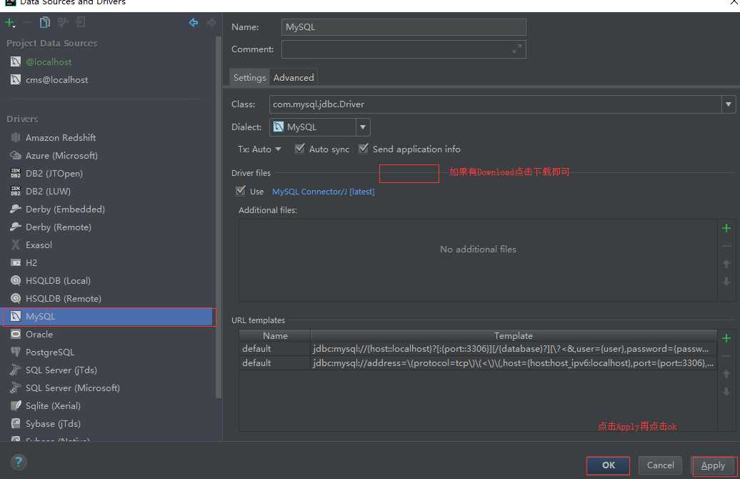Open the Tx: Auto dropdown

pos(259,149)
